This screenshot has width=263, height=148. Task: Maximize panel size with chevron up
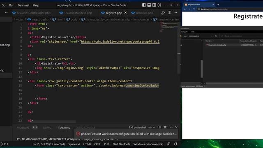pos(171,127)
